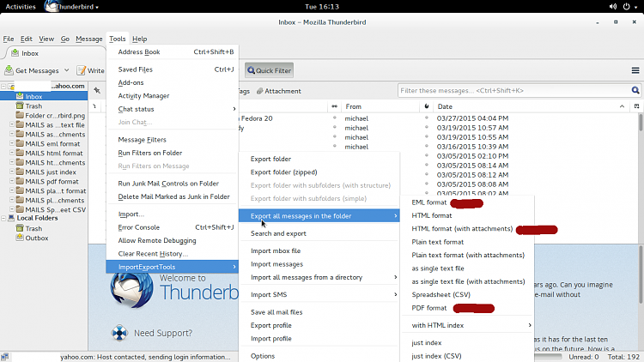644x362 pixels.
Task: Select Save all mail files
Action: click(319, 312)
